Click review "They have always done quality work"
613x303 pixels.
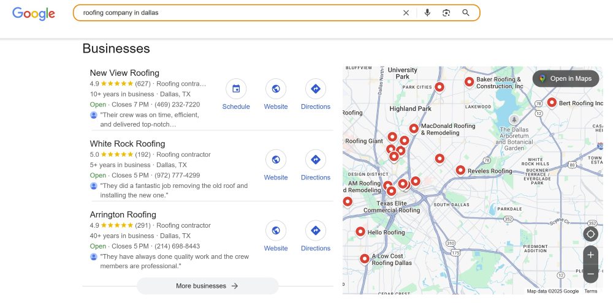(x=174, y=261)
